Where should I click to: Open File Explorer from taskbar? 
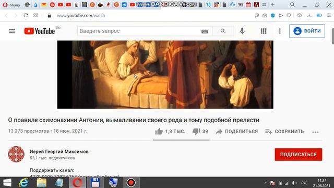(42, 183)
